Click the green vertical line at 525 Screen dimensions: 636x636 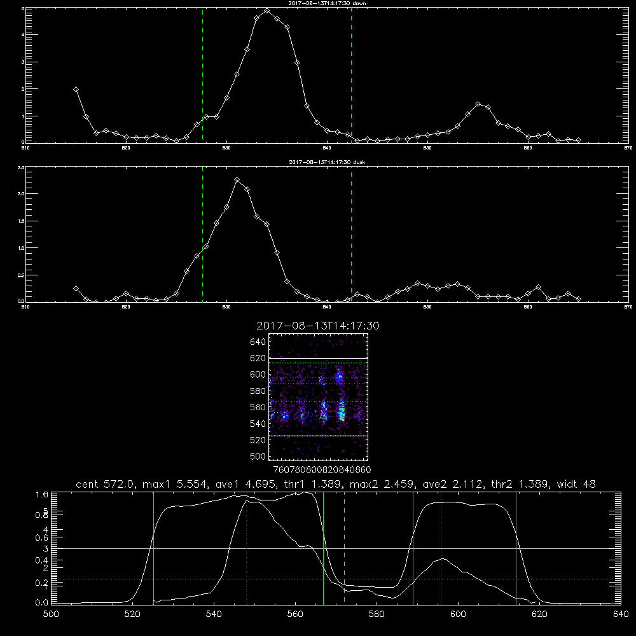tap(153, 548)
